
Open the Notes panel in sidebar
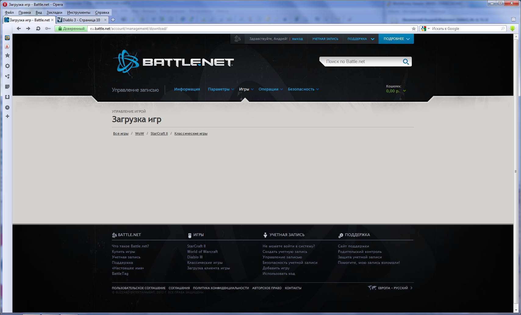[x=7, y=87]
